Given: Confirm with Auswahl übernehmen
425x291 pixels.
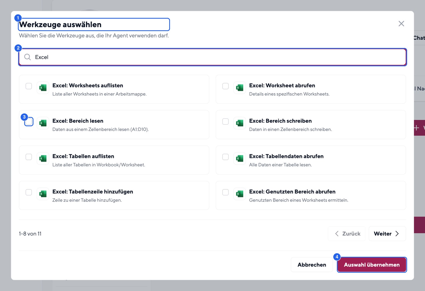Looking at the screenshot, I should coord(372,265).
